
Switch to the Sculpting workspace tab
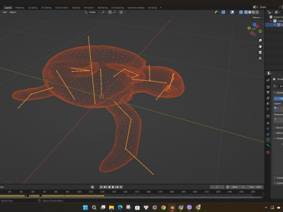click(x=32, y=8)
